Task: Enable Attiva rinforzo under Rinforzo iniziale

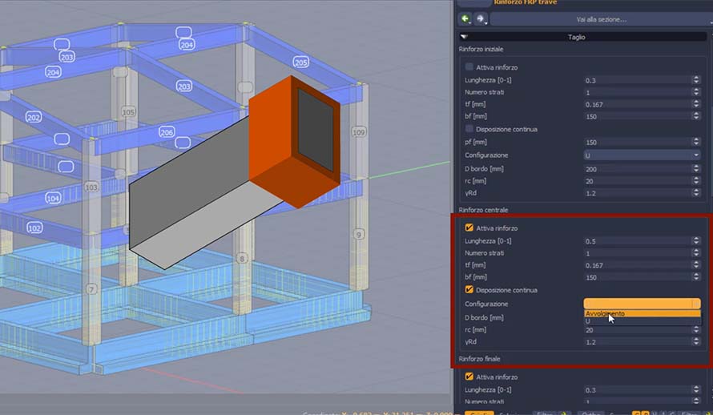Action: 469,67
